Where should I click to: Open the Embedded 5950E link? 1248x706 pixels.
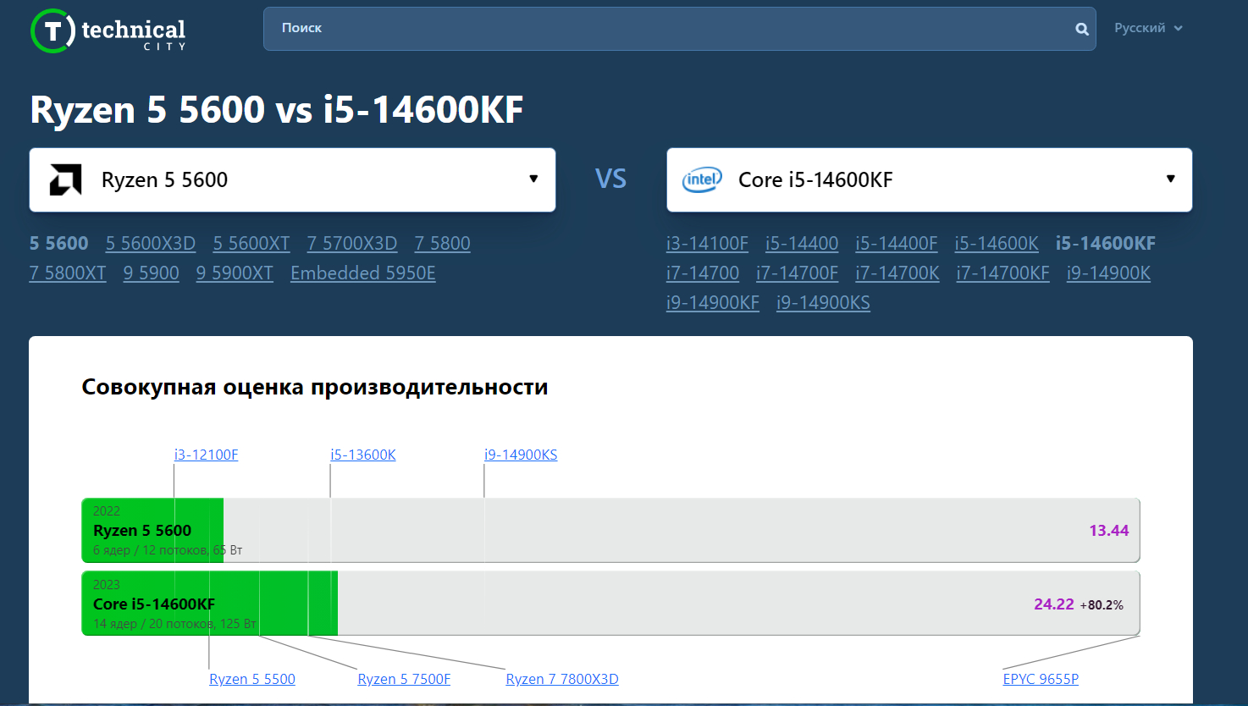coord(363,273)
